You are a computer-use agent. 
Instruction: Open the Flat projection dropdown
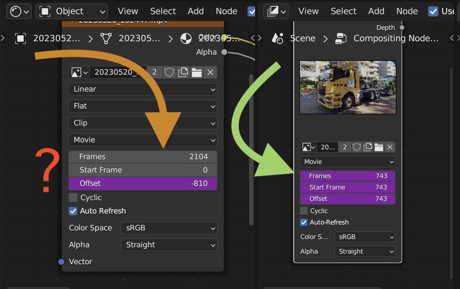point(143,106)
